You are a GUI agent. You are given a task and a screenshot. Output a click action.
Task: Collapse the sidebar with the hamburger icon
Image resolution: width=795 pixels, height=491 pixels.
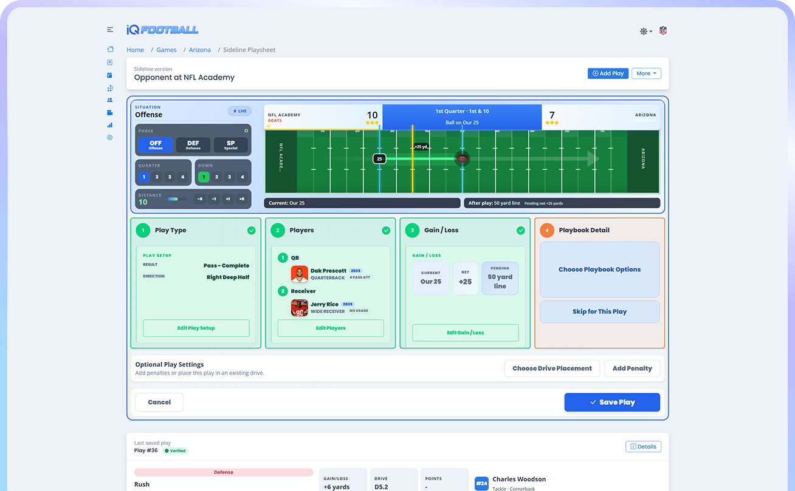(x=110, y=30)
